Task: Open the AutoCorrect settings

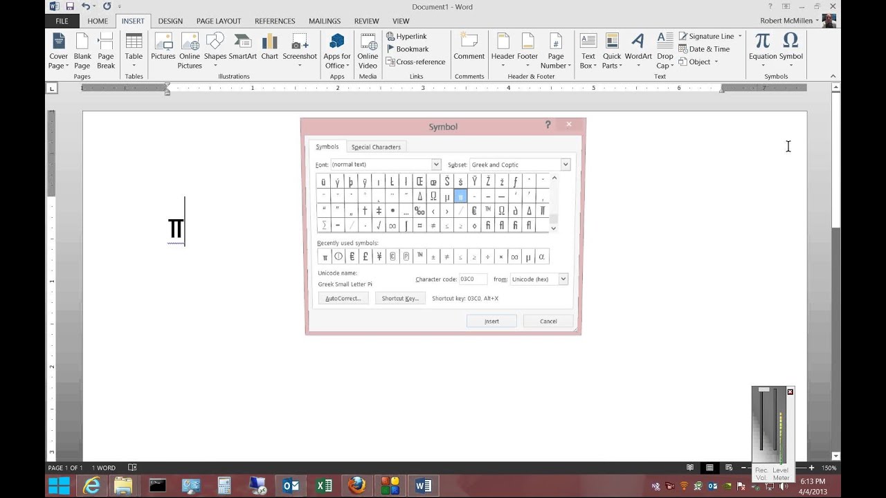Action: coord(343,298)
